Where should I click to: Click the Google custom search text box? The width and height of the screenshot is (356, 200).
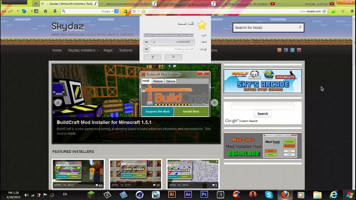pyautogui.click(x=263, y=106)
